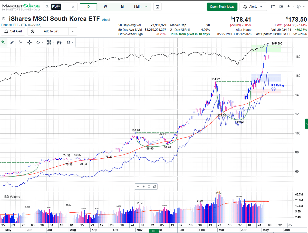Click the Off 52-Week High -8.26% value

pos(161,34)
